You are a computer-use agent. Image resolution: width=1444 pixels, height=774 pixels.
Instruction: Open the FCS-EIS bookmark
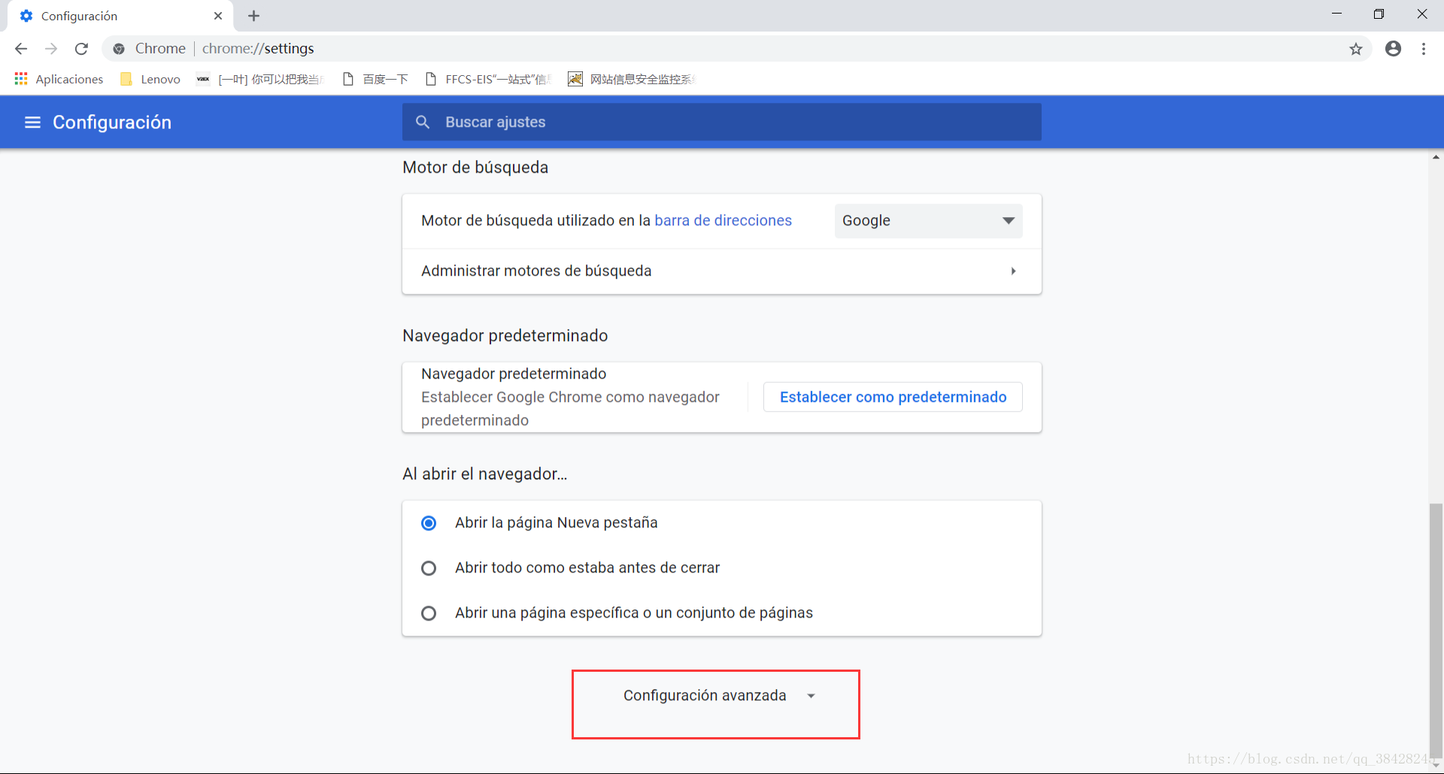coord(488,79)
